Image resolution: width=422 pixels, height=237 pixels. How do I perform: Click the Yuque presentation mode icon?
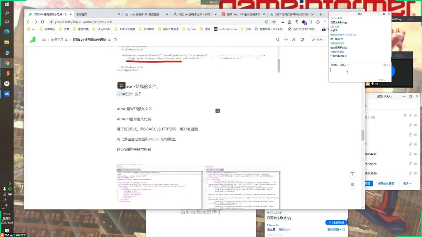coord(302,40)
